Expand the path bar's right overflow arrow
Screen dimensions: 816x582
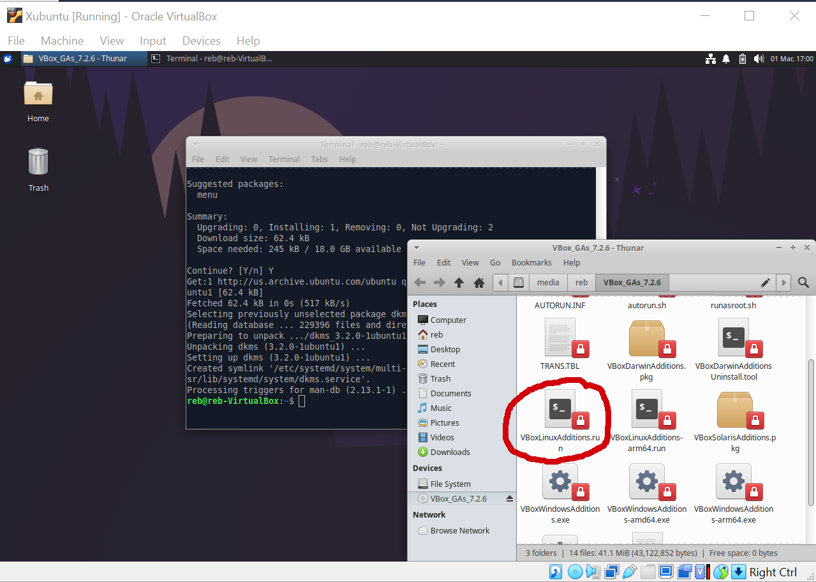[x=783, y=282]
